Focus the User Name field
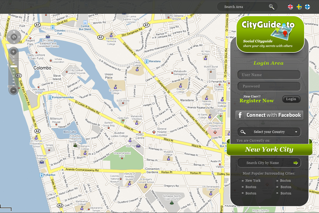This screenshot has width=319, height=213. click(269, 75)
